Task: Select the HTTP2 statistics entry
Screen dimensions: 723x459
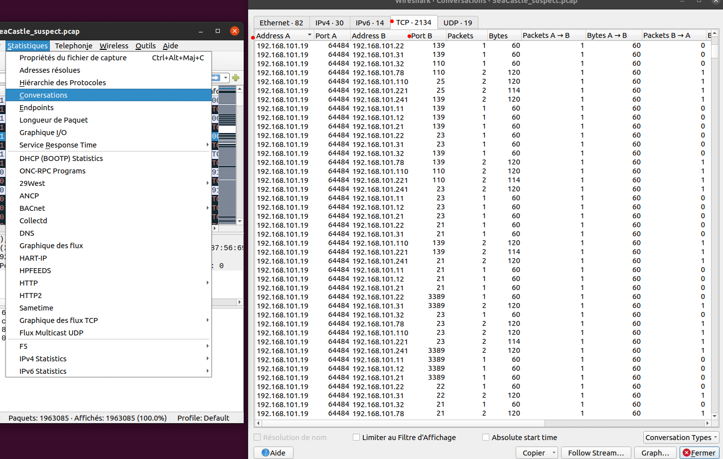Action: click(x=109, y=296)
